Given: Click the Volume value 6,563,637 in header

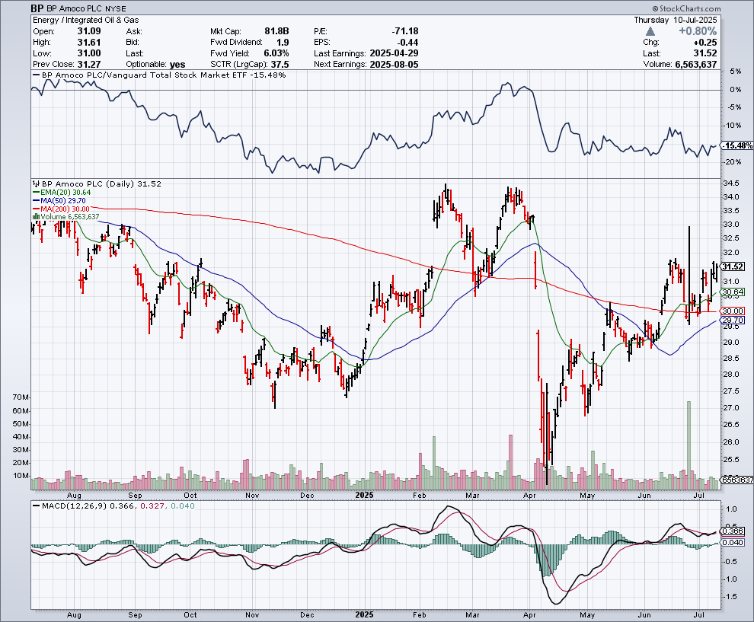Looking at the screenshot, I should click(696, 65).
